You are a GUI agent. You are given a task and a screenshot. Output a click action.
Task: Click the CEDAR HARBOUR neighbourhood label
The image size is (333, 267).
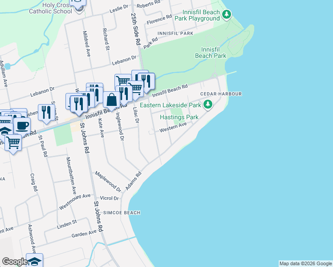click(x=221, y=94)
